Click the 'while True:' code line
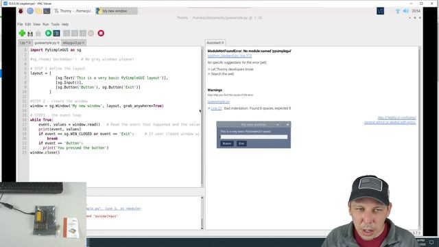This screenshot has height=247, width=439. 41,120
